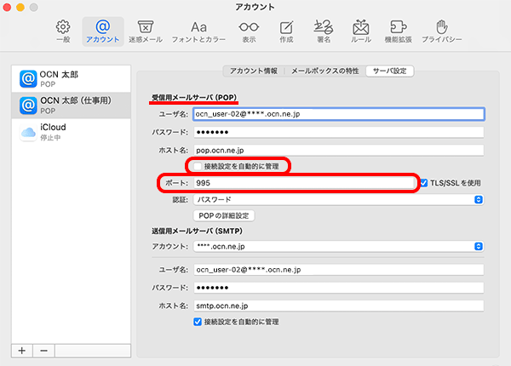The width and height of the screenshot is (511, 366).
Task: Click the SMTP パスワード field
Action: pos(339,288)
